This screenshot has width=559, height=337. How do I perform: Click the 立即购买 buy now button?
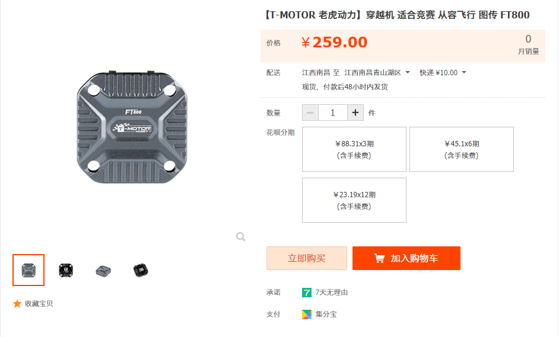[306, 258]
